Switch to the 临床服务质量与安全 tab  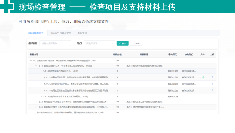click(61, 33)
